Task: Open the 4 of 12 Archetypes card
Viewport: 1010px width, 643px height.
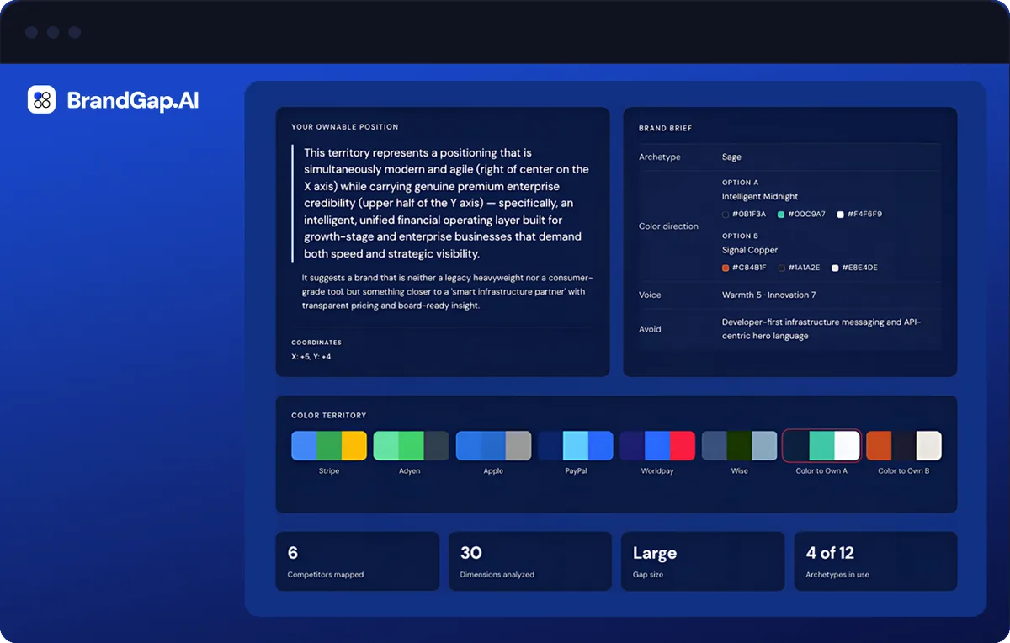Action: (875, 561)
